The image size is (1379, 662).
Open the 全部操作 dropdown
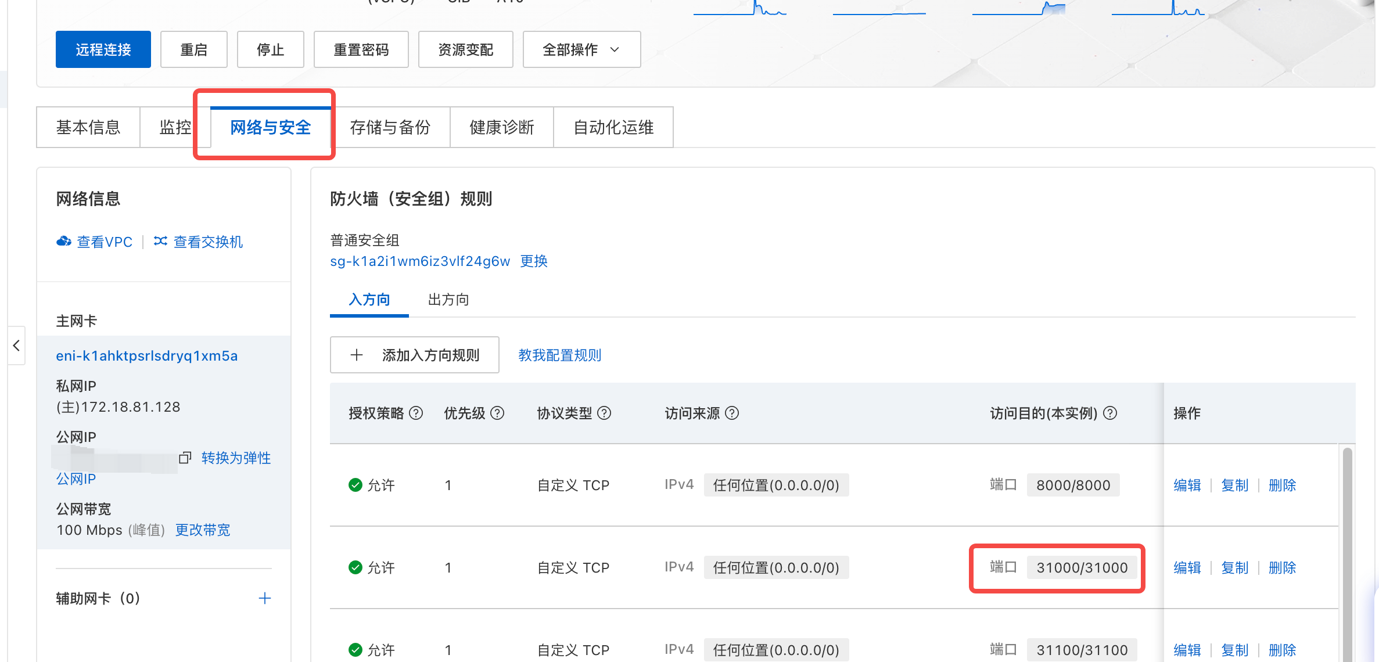click(x=581, y=50)
